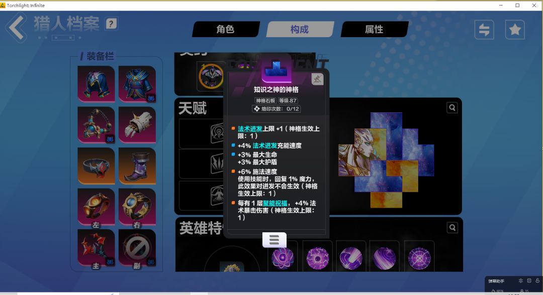Click the hero portrait circular icon
The height and width of the screenshot is (295, 543).
click(211, 76)
